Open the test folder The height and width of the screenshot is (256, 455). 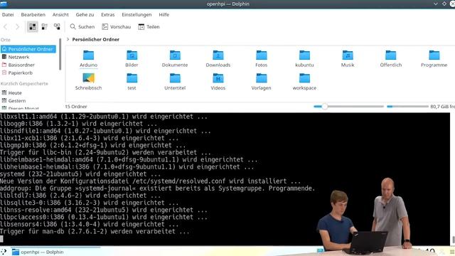point(132,82)
